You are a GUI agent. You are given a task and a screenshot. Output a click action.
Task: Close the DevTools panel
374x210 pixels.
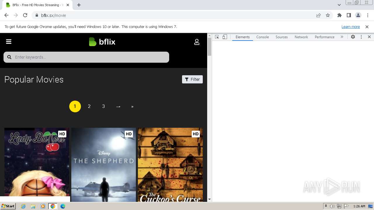click(369, 37)
